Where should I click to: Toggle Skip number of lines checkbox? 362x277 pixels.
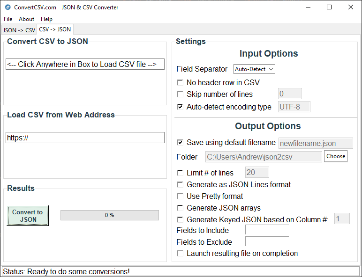point(180,95)
